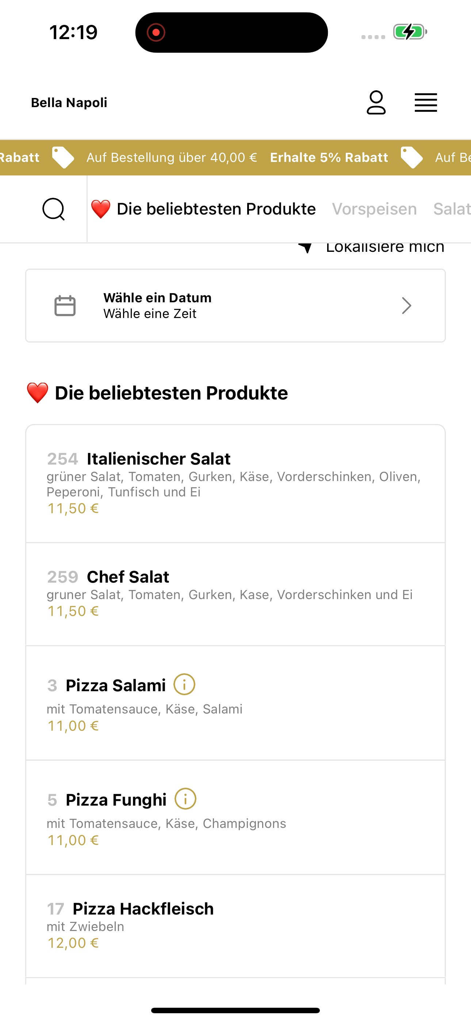Screen dimensions: 471x1022
Task: Switch to Salat category tab
Action: 452,209
